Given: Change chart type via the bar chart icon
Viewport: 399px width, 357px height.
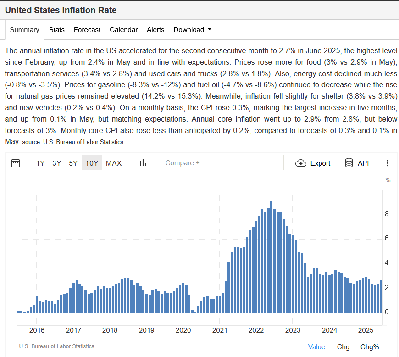Looking at the screenshot, I should pos(143,163).
